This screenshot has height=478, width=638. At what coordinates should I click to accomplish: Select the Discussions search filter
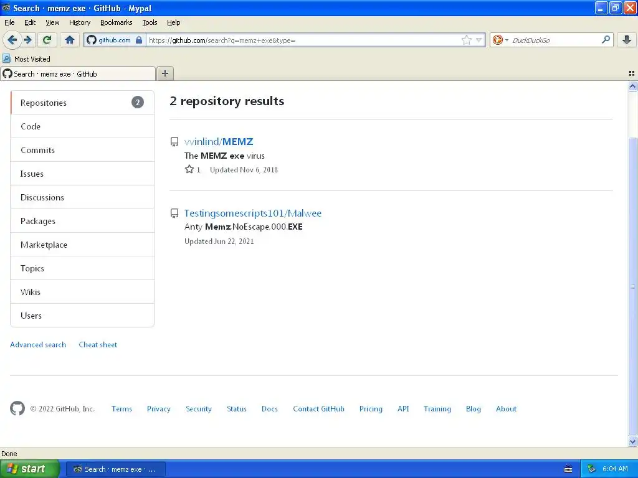point(82,197)
